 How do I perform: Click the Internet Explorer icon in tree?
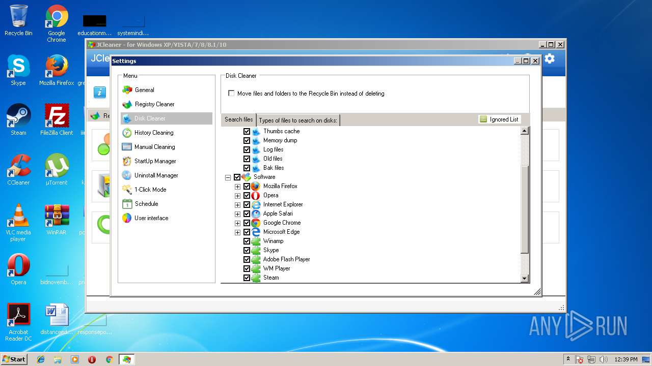click(x=256, y=204)
